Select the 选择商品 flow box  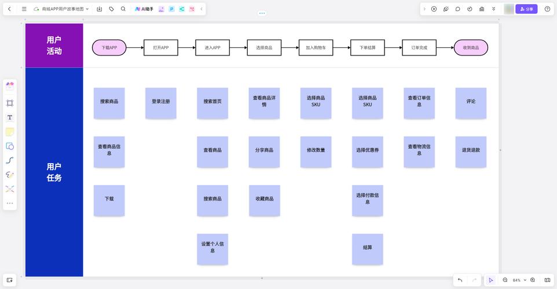point(264,47)
